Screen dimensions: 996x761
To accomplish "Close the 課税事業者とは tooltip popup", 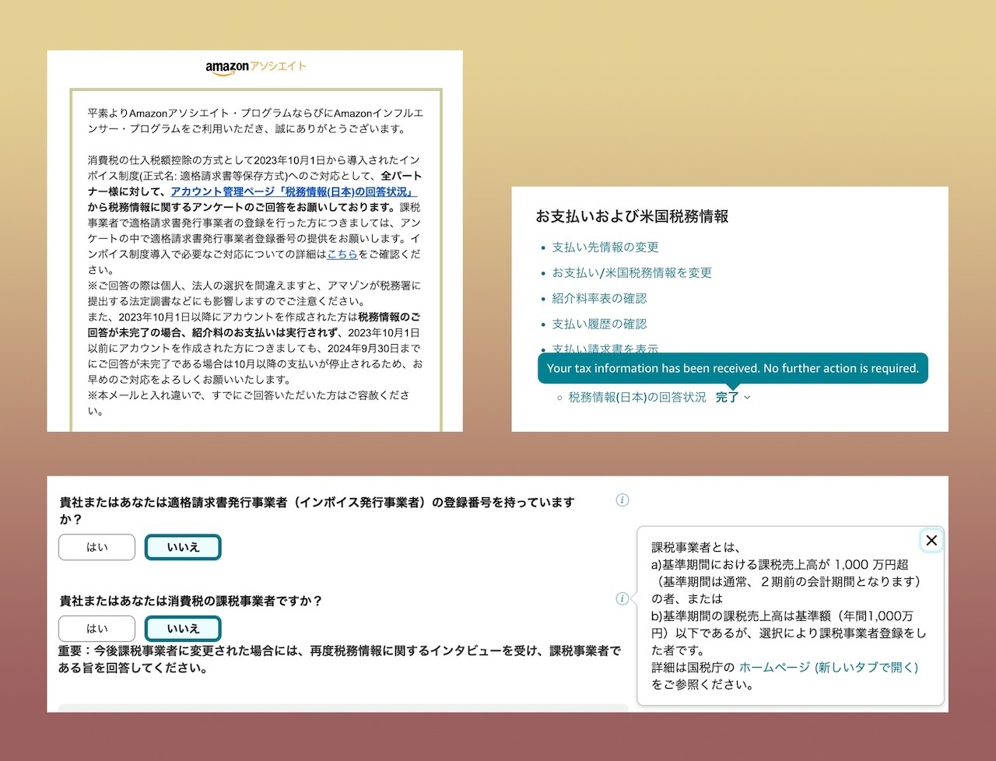I will pos(931,540).
